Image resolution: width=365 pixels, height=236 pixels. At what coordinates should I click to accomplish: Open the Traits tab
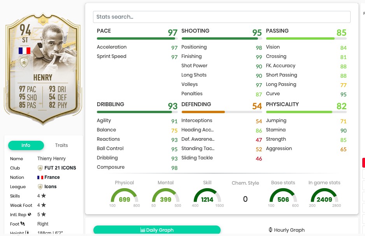tap(61, 145)
